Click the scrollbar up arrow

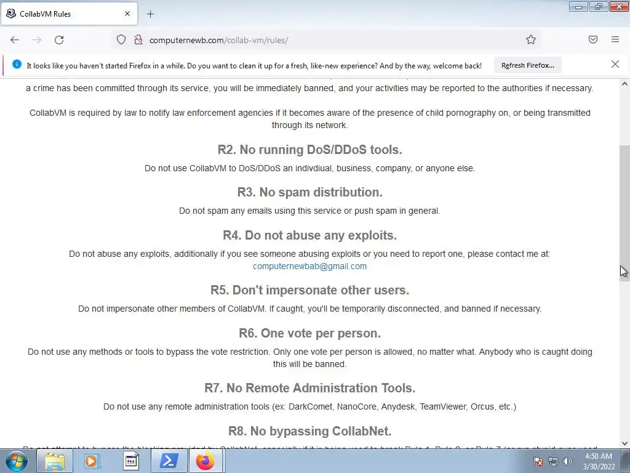coord(624,84)
